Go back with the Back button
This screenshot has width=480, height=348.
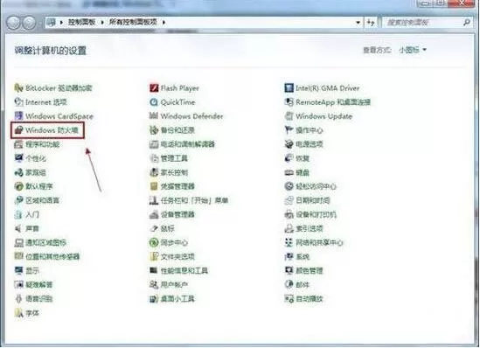coord(13,23)
